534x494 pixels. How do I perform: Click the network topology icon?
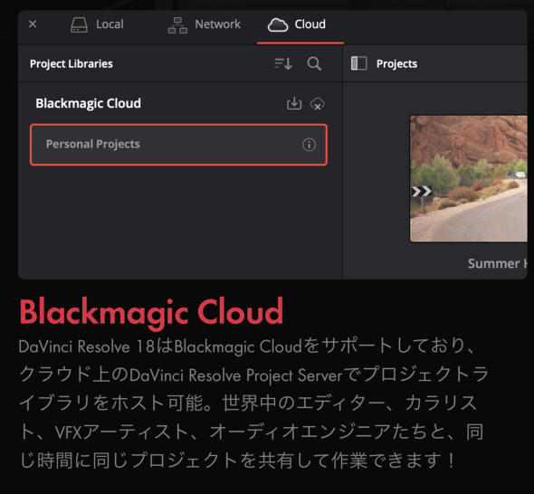tap(177, 25)
